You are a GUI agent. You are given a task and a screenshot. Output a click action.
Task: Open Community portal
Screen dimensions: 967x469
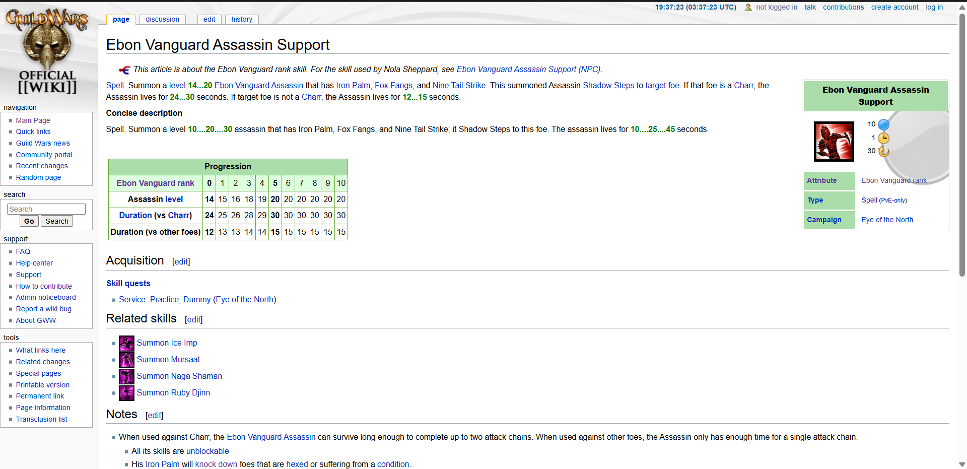[x=44, y=155]
